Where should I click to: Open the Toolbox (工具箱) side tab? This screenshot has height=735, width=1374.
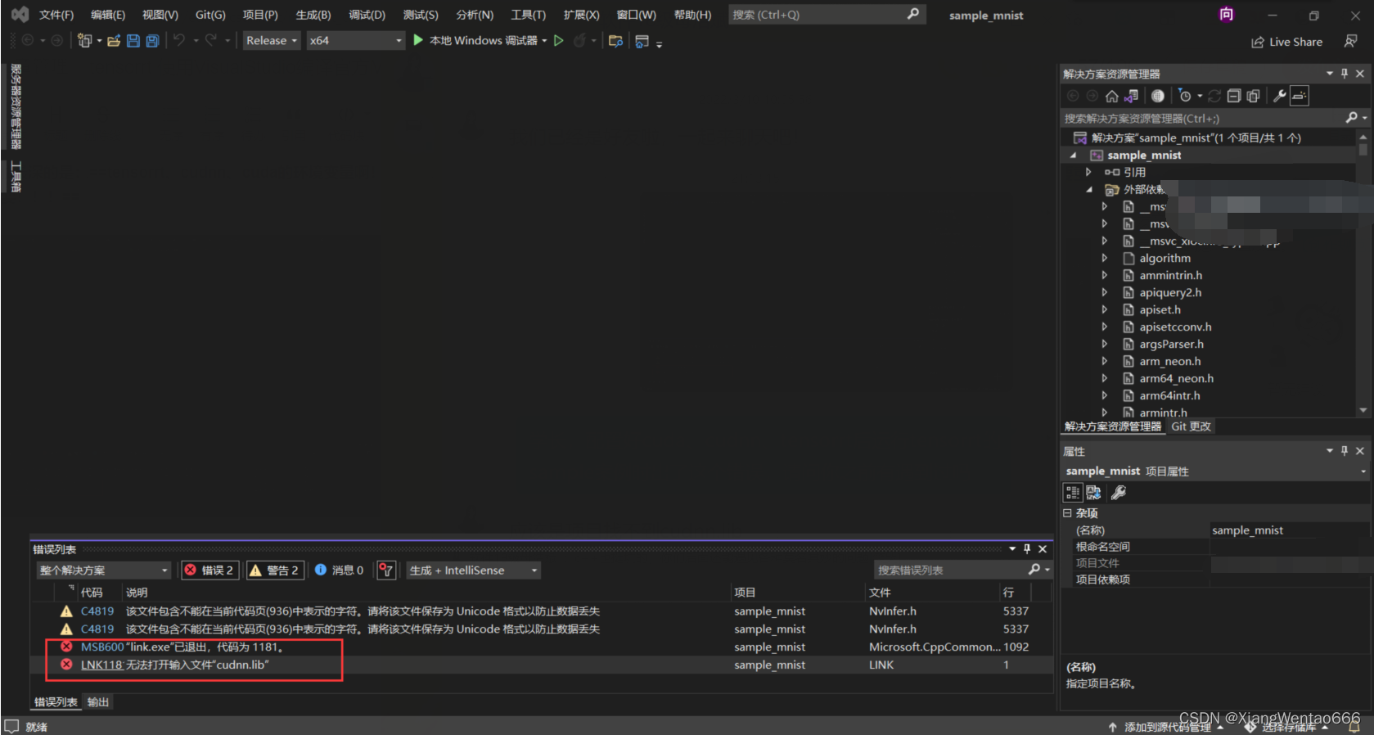16,176
